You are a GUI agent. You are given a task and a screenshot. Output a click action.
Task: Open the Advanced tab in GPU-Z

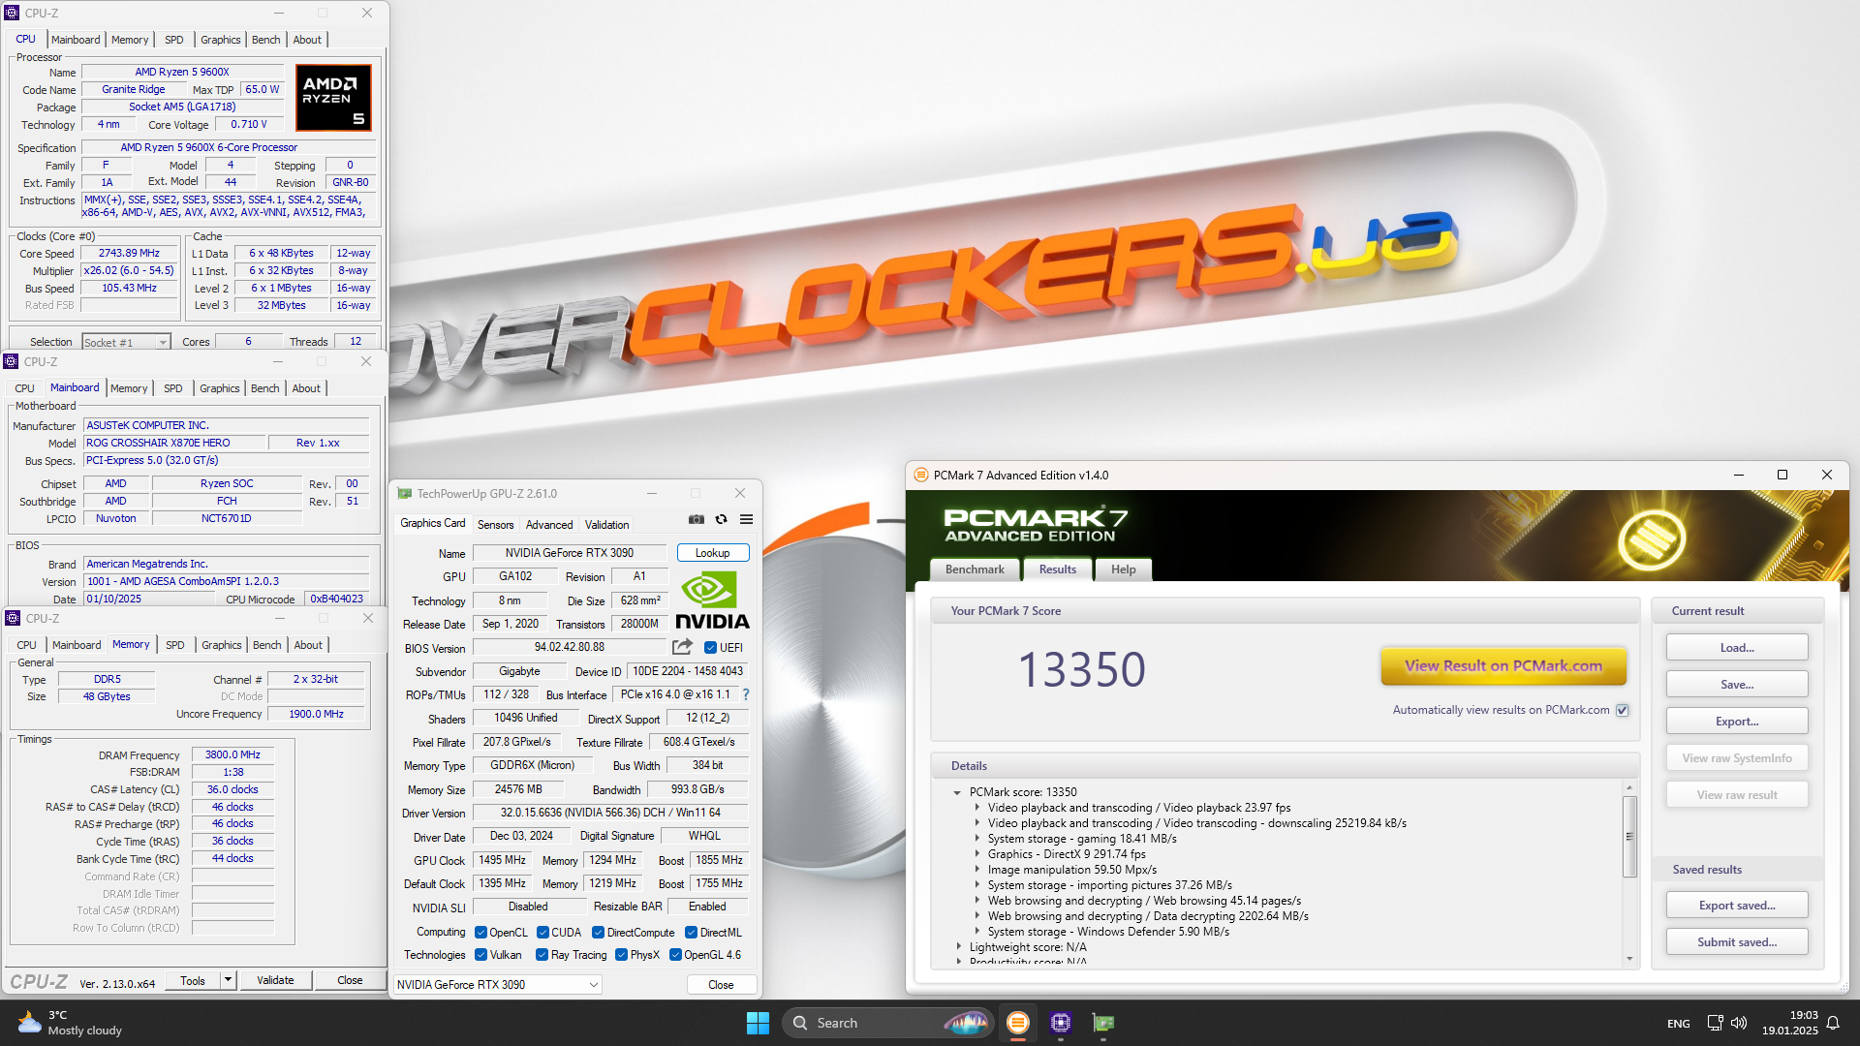click(549, 525)
